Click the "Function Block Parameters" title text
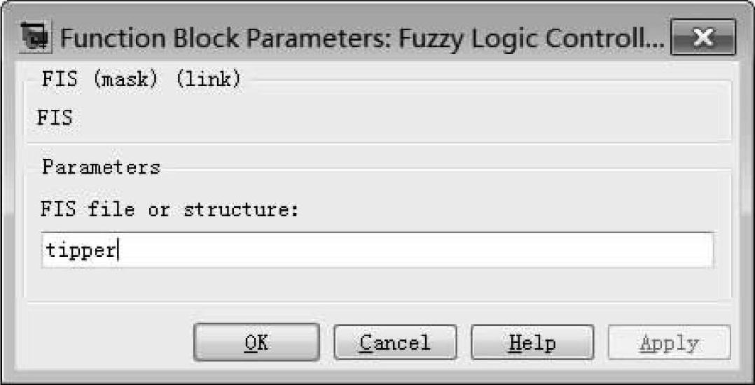This screenshot has width=755, height=385. click(210, 36)
